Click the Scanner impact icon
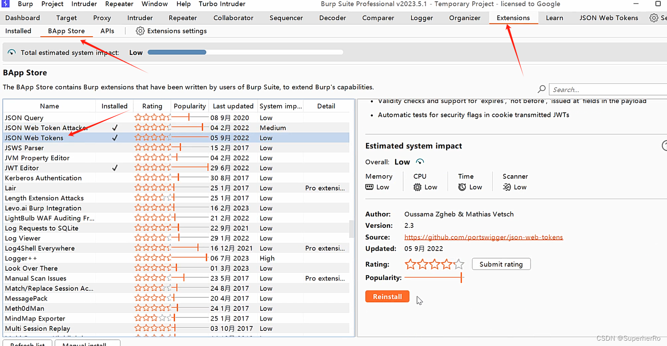 506,187
